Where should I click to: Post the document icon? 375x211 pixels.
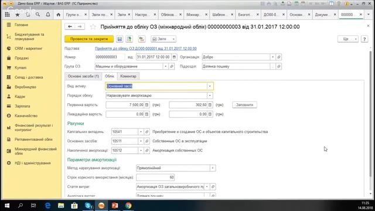(129, 39)
